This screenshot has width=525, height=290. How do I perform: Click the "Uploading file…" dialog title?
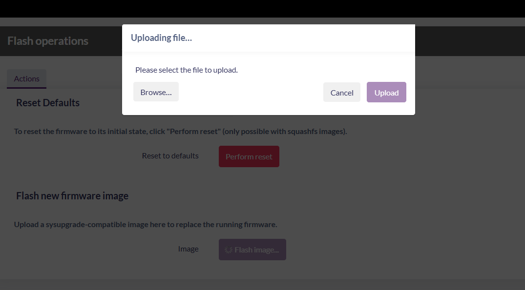[x=161, y=38]
